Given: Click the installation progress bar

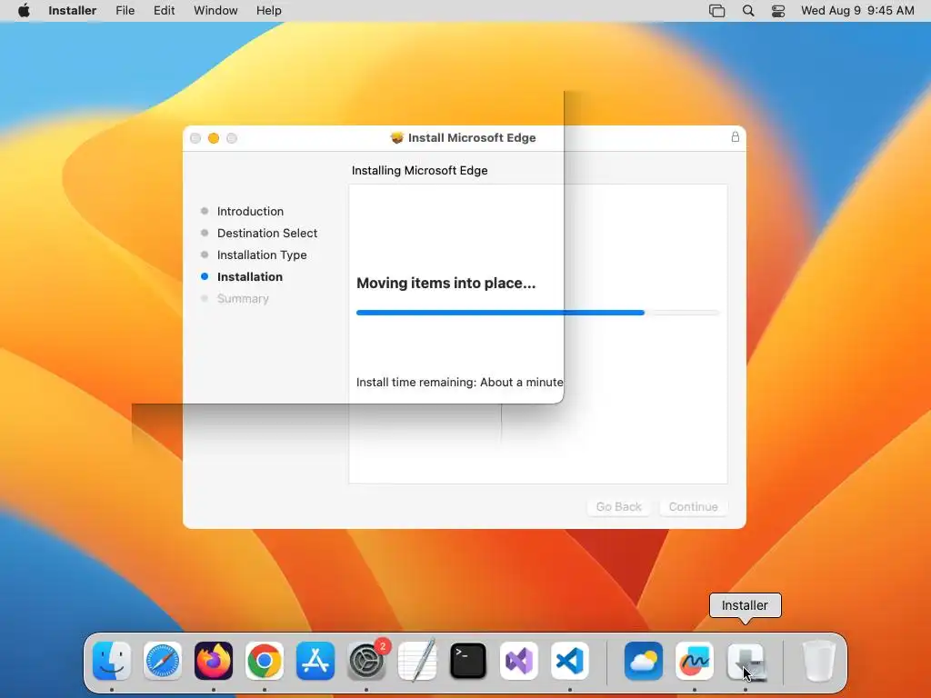Looking at the screenshot, I should [x=538, y=313].
